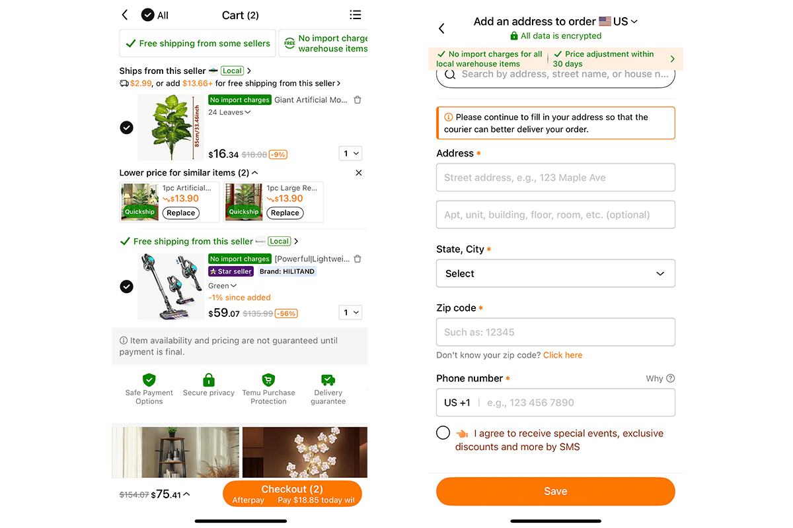Tap the Safe Payment Options shield icon
793x528 pixels.
pos(149,379)
